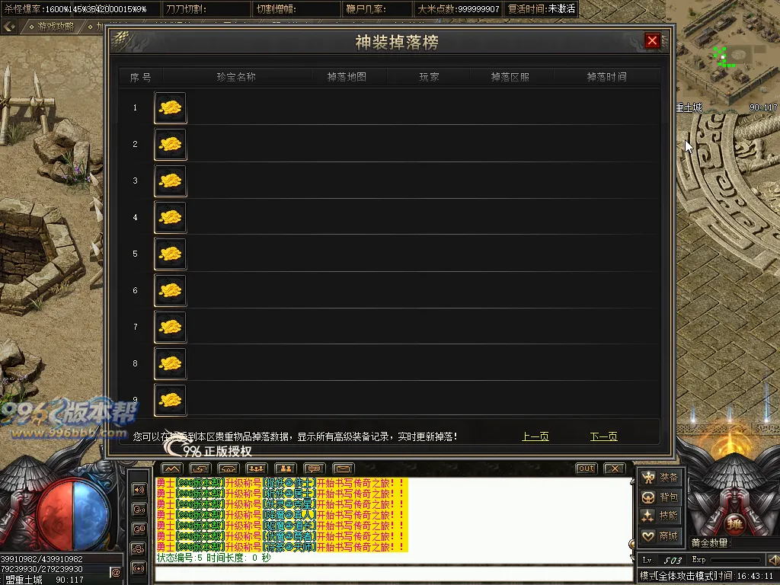Select the 掉落时间 column header
780x585 pixels.
606,77
